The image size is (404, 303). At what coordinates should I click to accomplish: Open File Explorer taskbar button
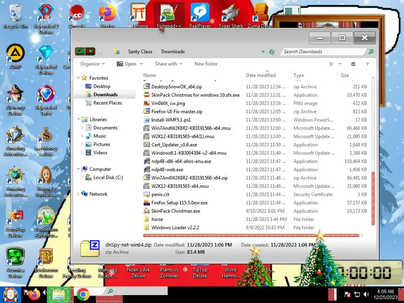point(60,295)
